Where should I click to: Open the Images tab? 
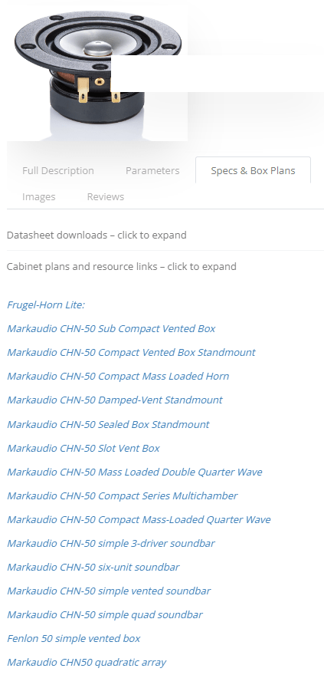click(x=38, y=196)
